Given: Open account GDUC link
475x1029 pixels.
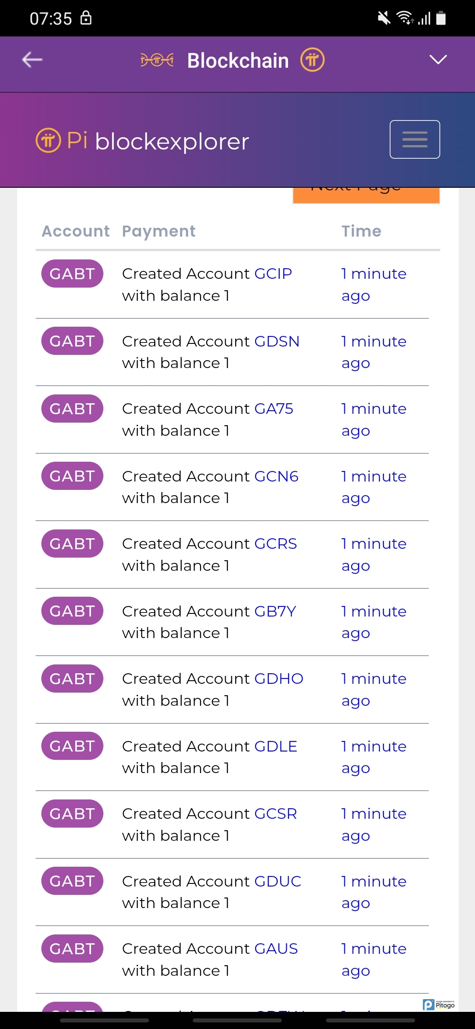Looking at the screenshot, I should pos(278,881).
